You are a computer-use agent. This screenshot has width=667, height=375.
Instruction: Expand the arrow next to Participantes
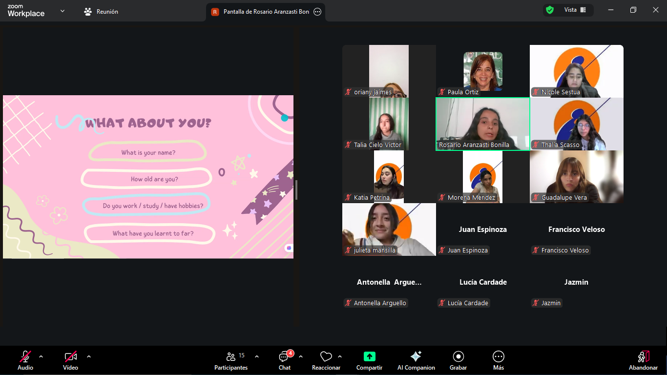[x=257, y=356]
